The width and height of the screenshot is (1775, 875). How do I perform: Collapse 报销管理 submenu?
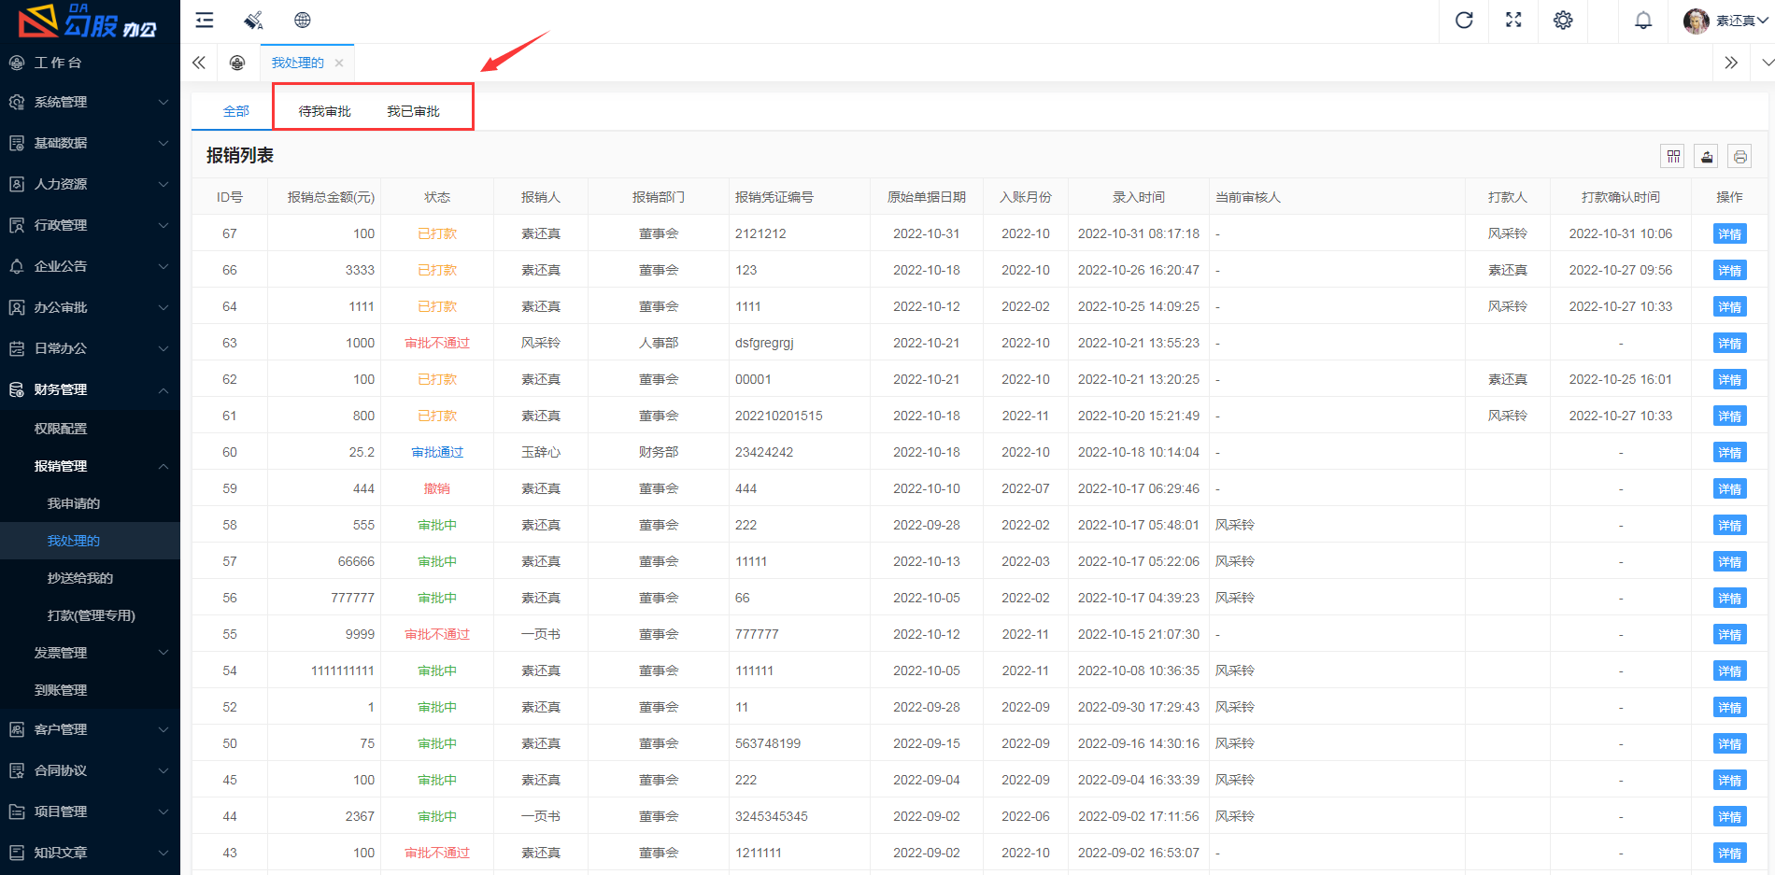coord(90,466)
